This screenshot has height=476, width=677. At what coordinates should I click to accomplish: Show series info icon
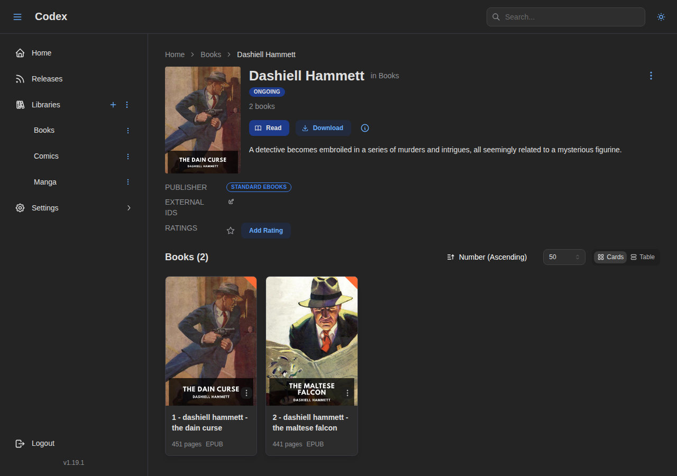[365, 128]
